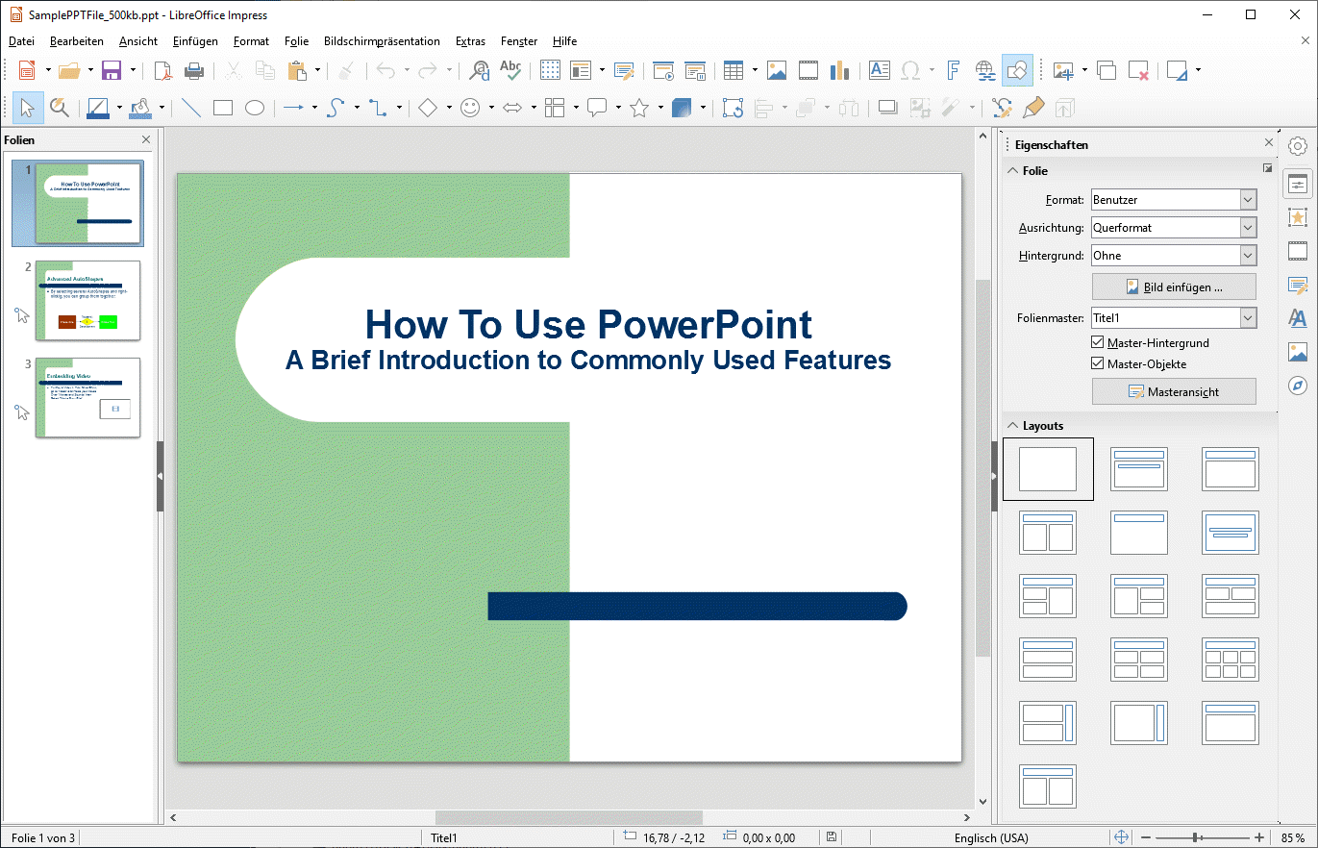Click the Insert Text Box icon

(879, 70)
